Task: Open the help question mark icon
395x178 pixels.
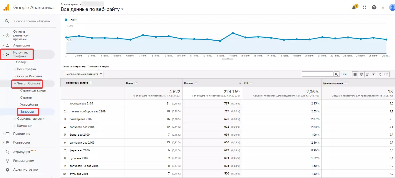Action: click(x=374, y=7)
